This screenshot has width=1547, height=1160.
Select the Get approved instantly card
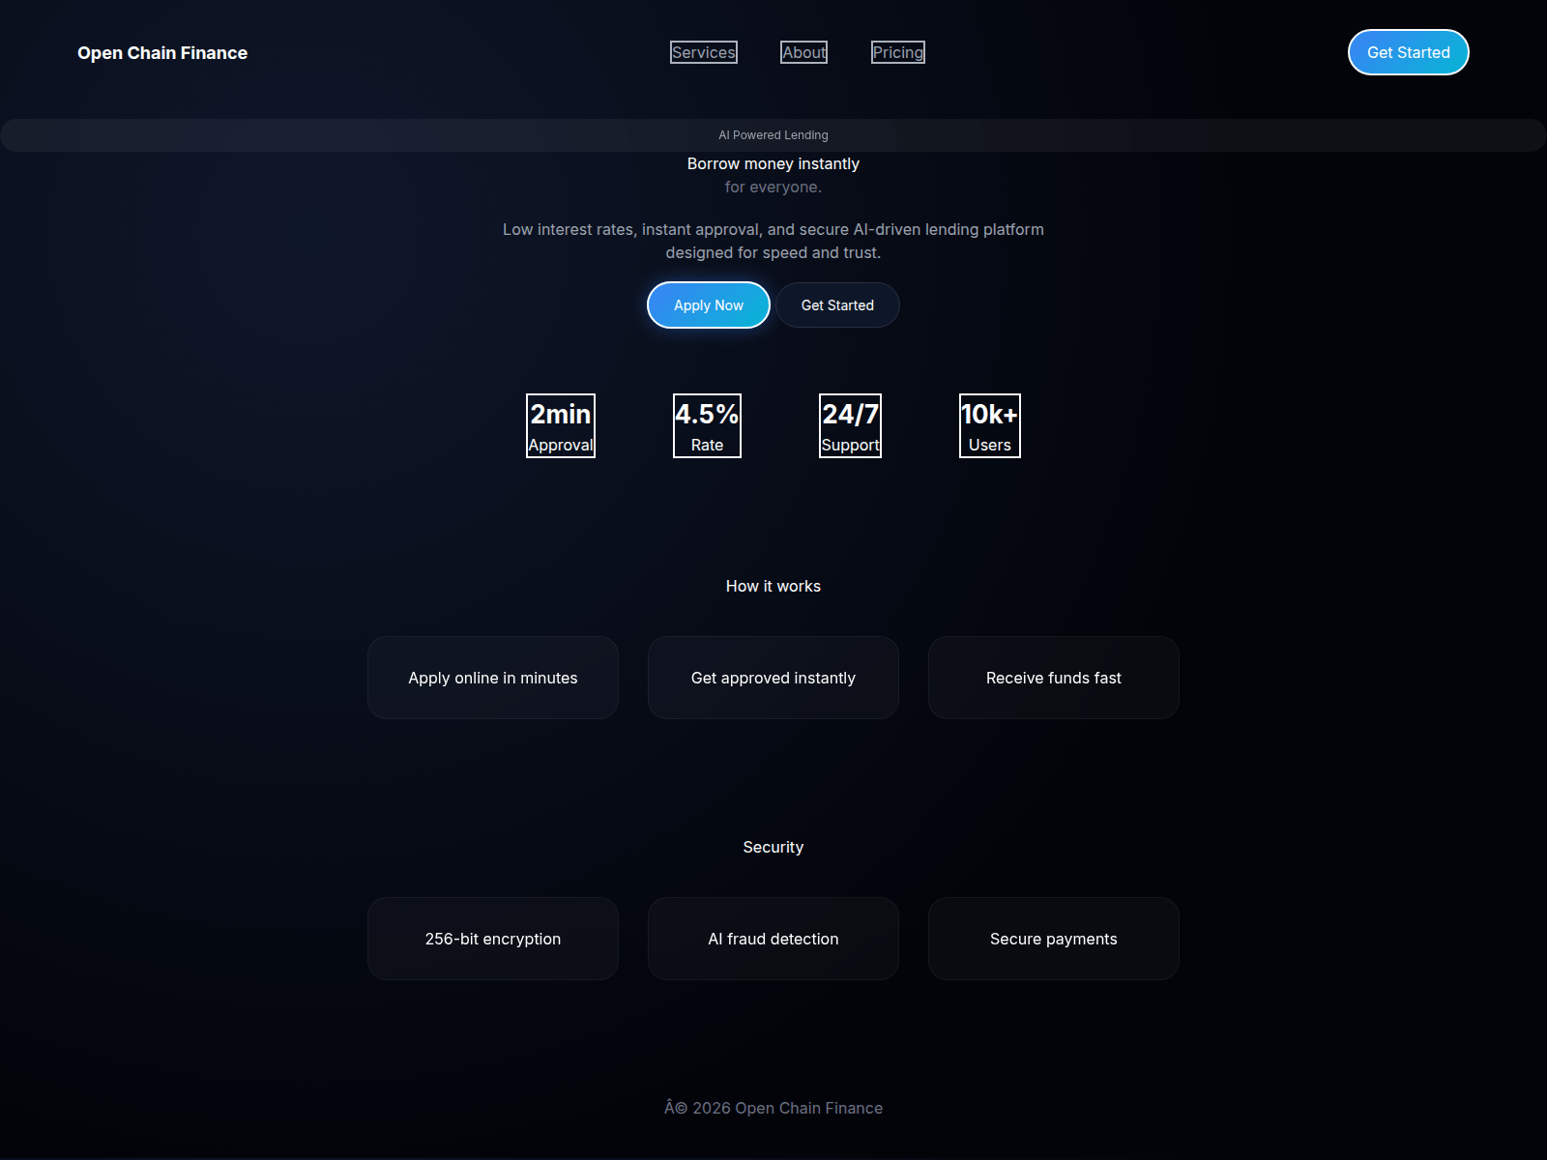pos(773,678)
